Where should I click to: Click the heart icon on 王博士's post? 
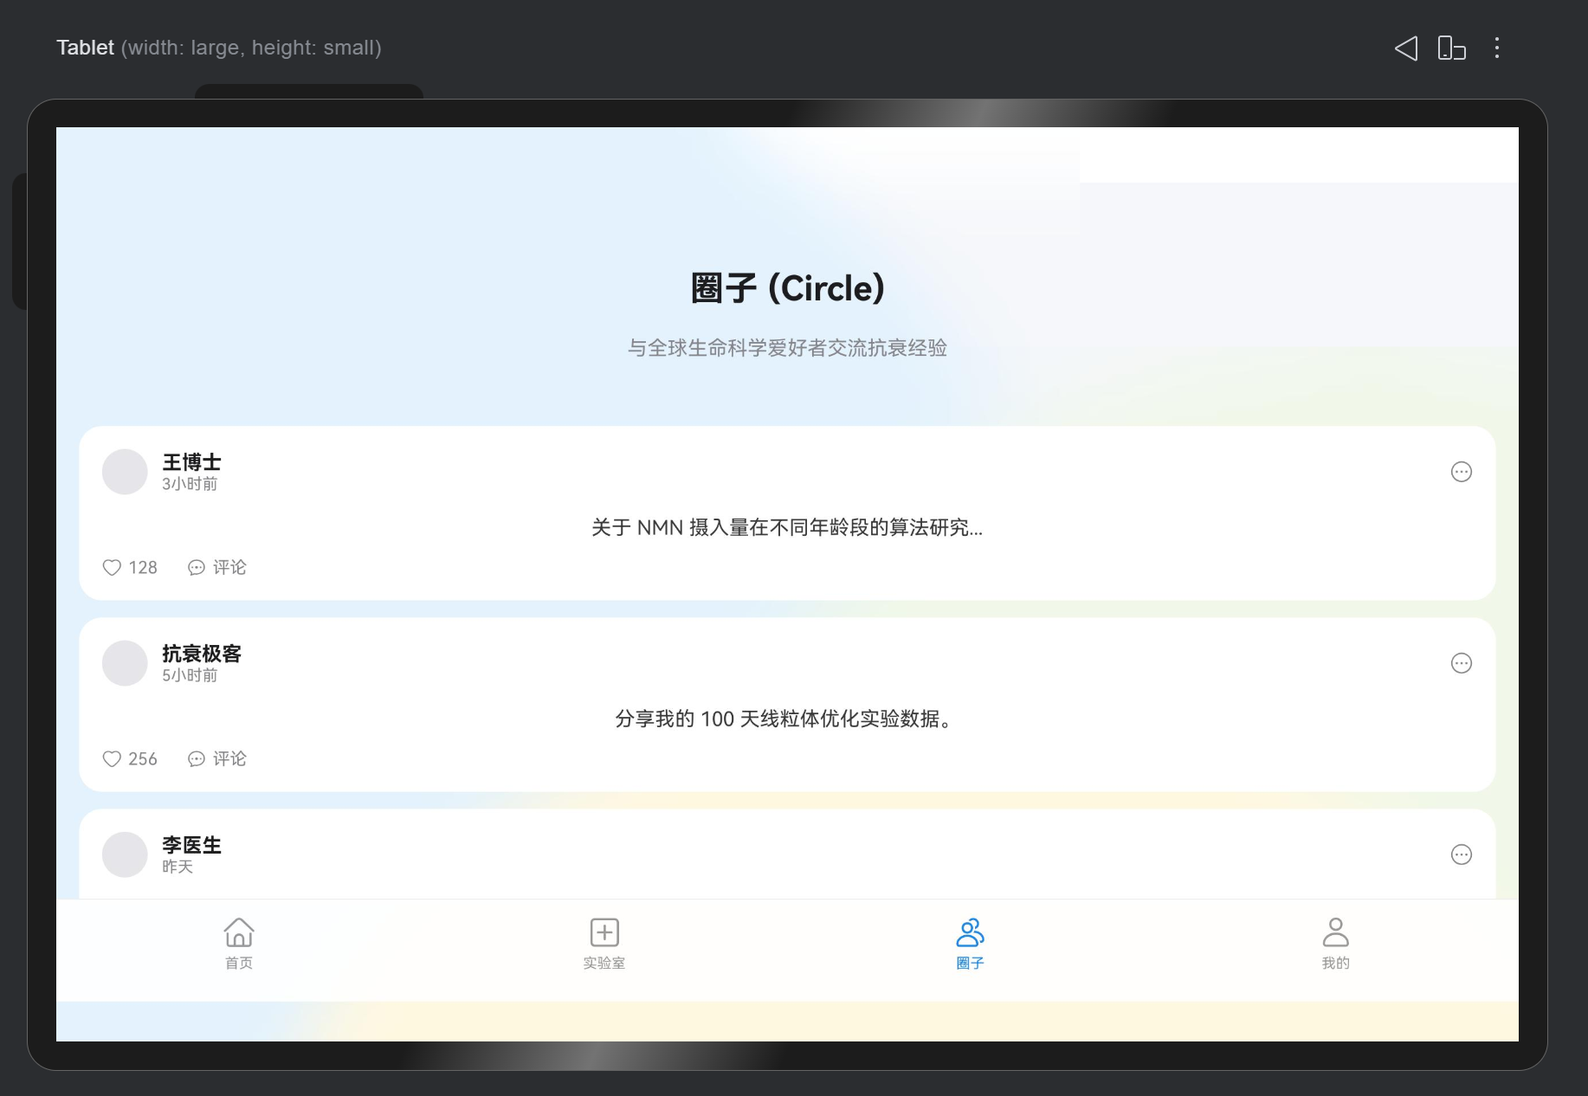point(112,567)
